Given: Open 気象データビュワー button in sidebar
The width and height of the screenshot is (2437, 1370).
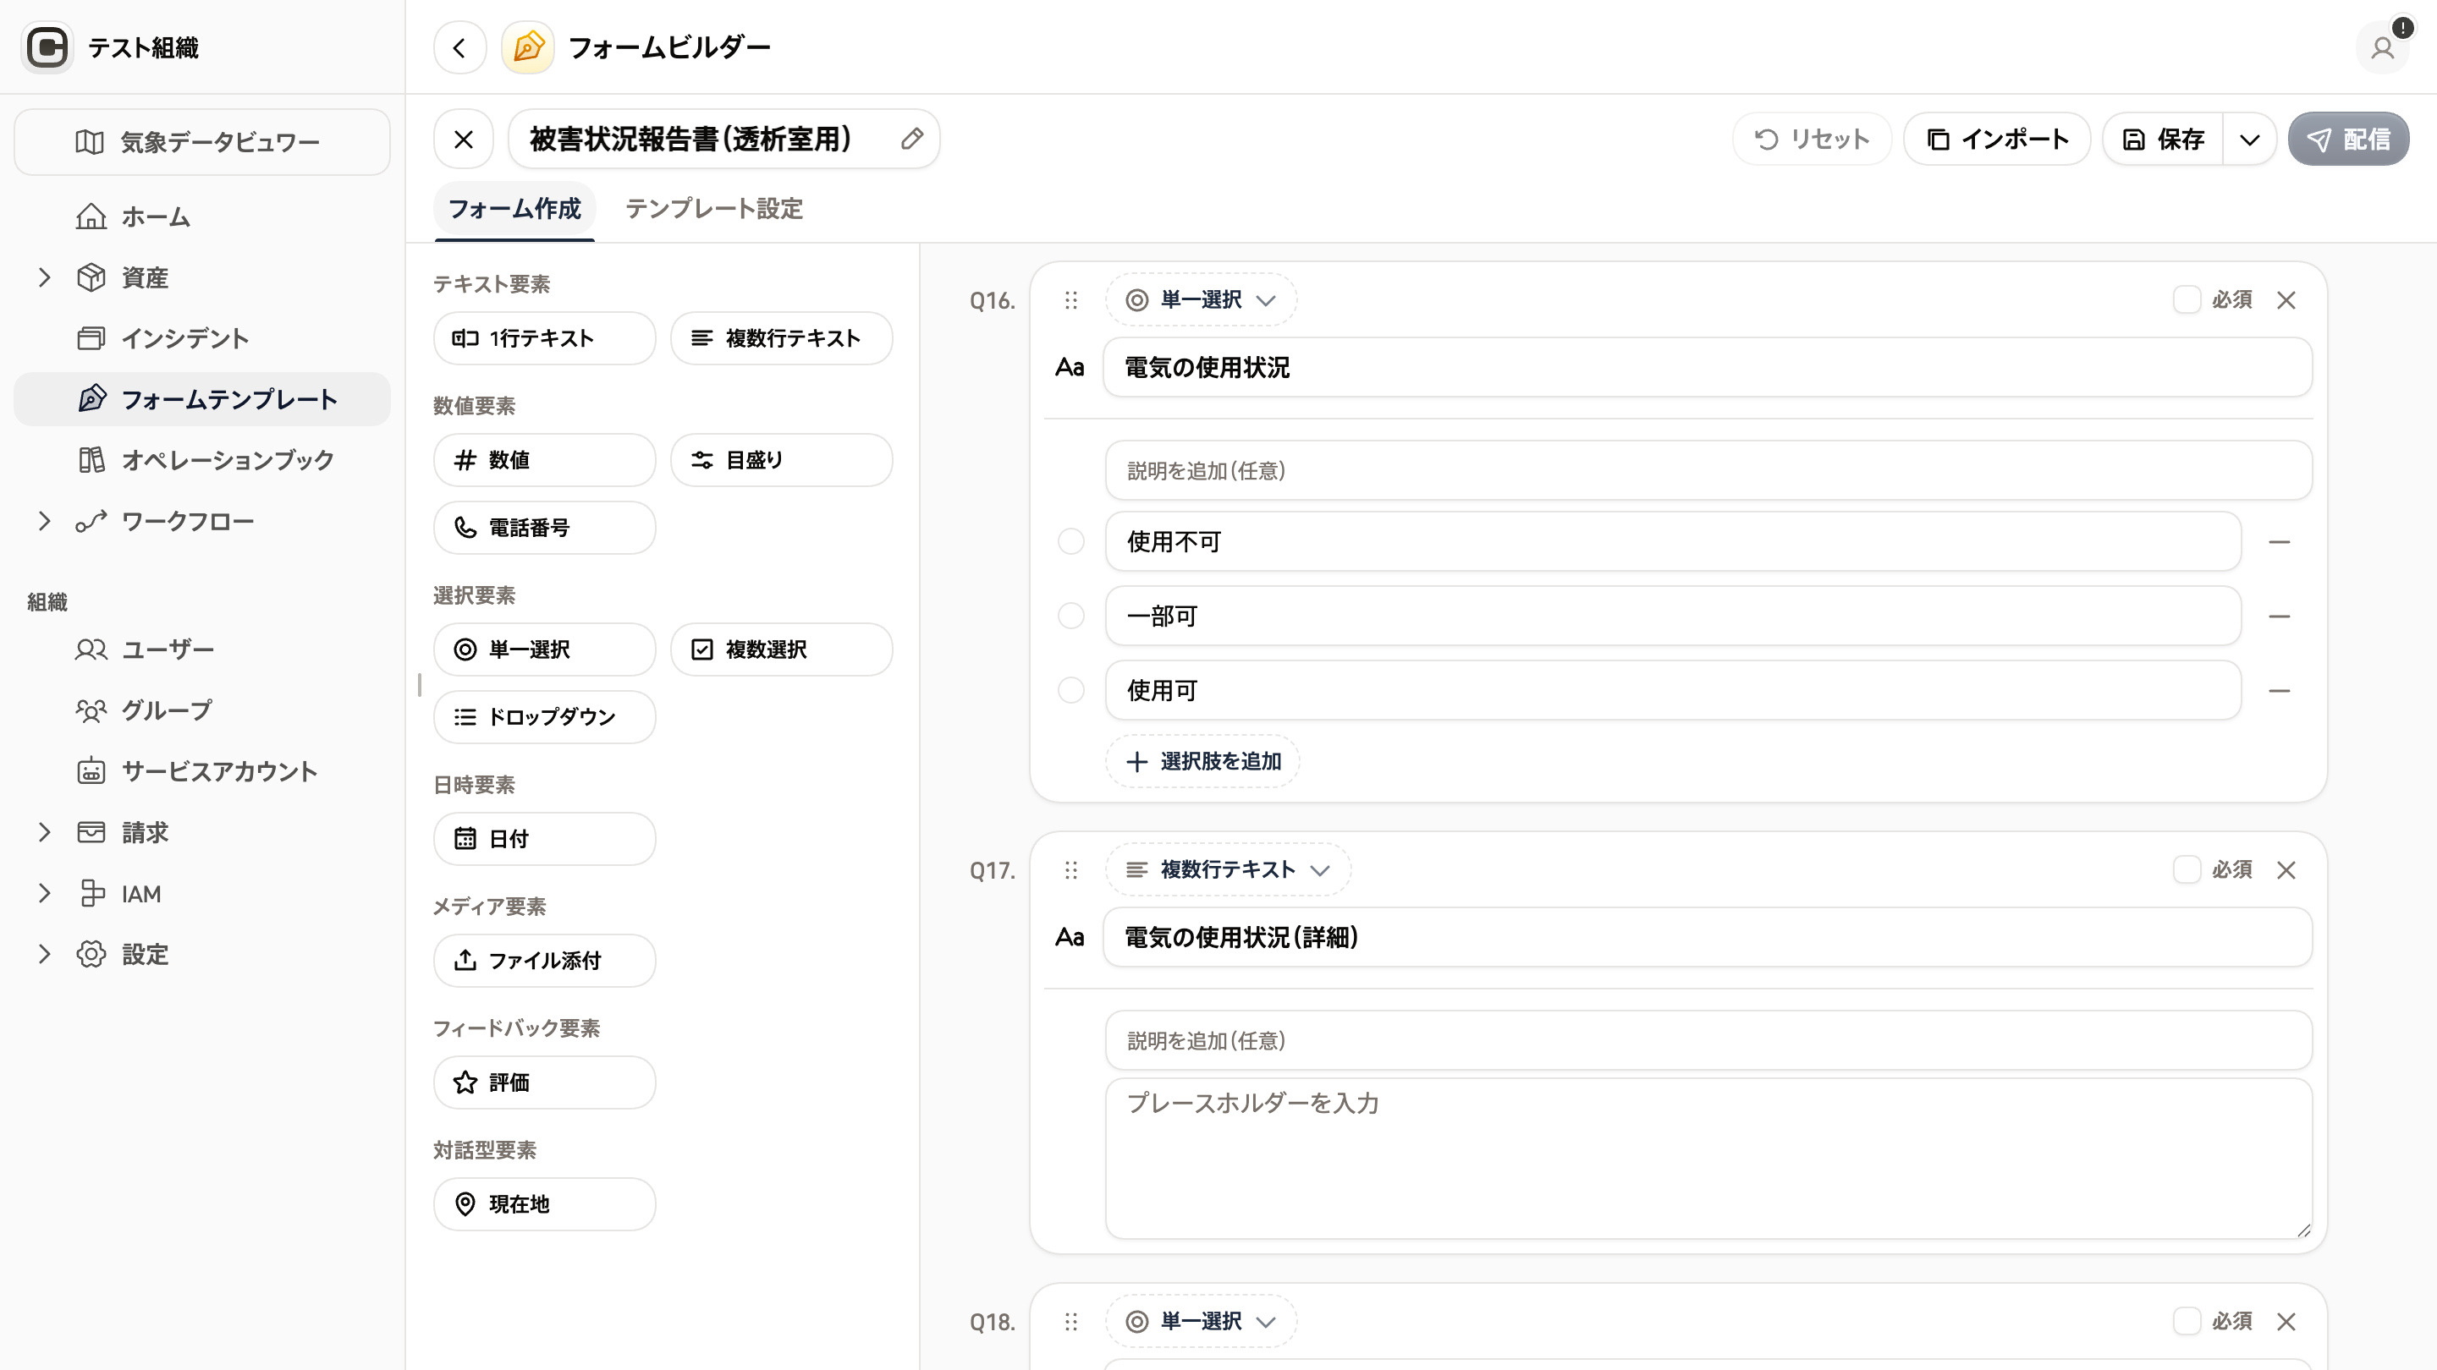Looking at the screenshot, I should 202,143.
